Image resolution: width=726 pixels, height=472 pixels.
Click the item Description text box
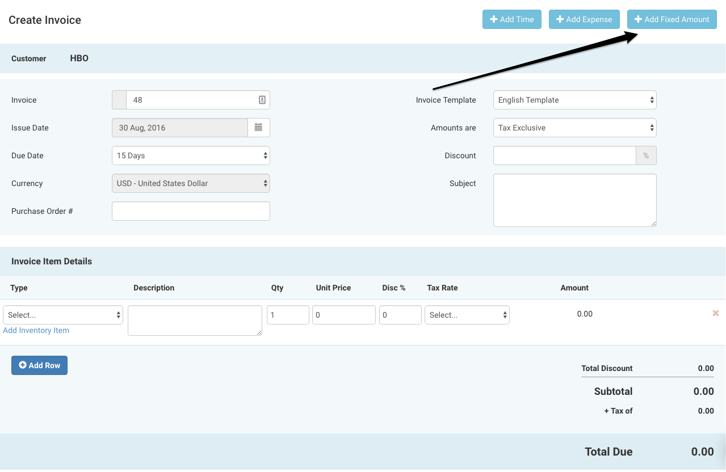[x=195, y=321]
